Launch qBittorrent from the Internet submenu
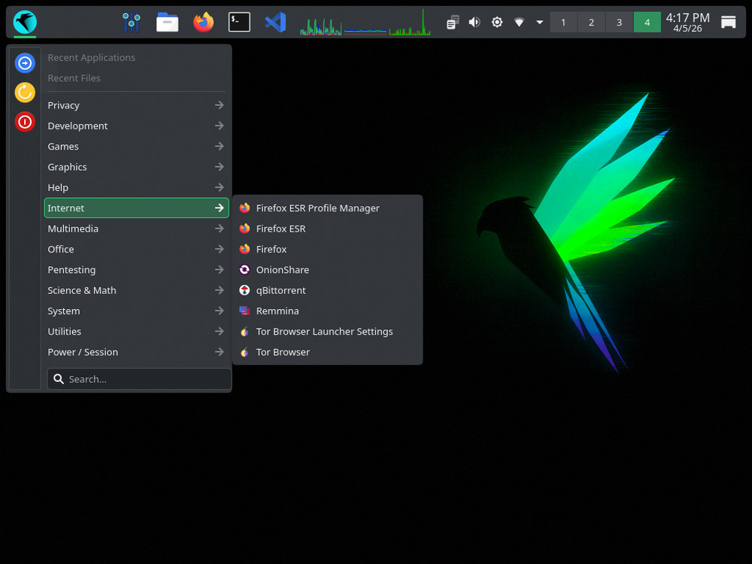This screenshot has height=564, width=752. click(280, 290)
